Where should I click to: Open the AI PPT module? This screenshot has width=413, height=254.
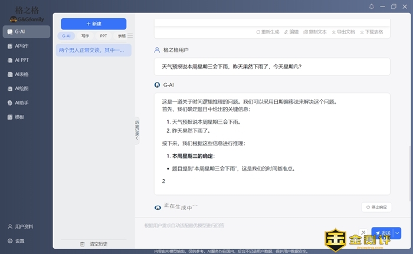(x=21, y=60)
